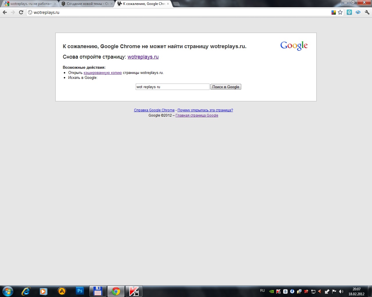The image size is (372, 297).
Task: Open the 'Главная страница Google' link
Action: (197, 115)
